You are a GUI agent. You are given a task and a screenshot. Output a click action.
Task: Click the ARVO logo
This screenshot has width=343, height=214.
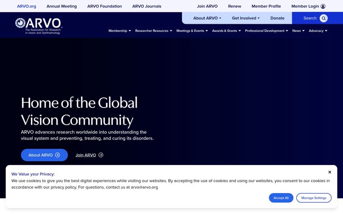(x=39, y=26)
